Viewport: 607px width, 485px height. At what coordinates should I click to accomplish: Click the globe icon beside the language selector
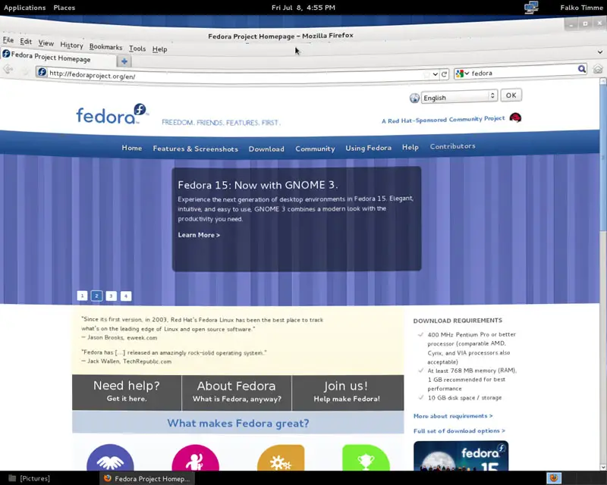click(x=414, y=98)
